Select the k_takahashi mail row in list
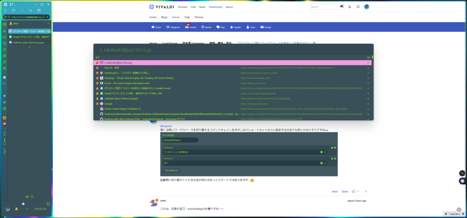467x218 pixels. click(x=233, y=62)
